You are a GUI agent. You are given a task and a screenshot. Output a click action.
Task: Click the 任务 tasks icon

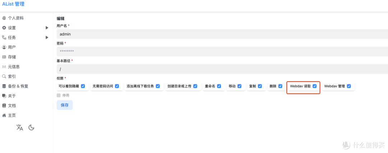(x=4, y=37)
